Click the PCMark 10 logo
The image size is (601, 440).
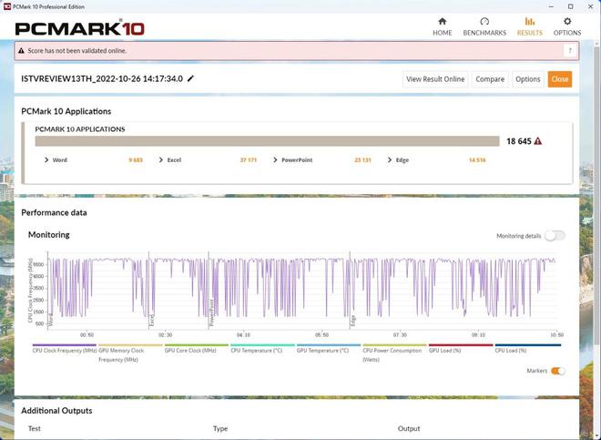point(80,28)
